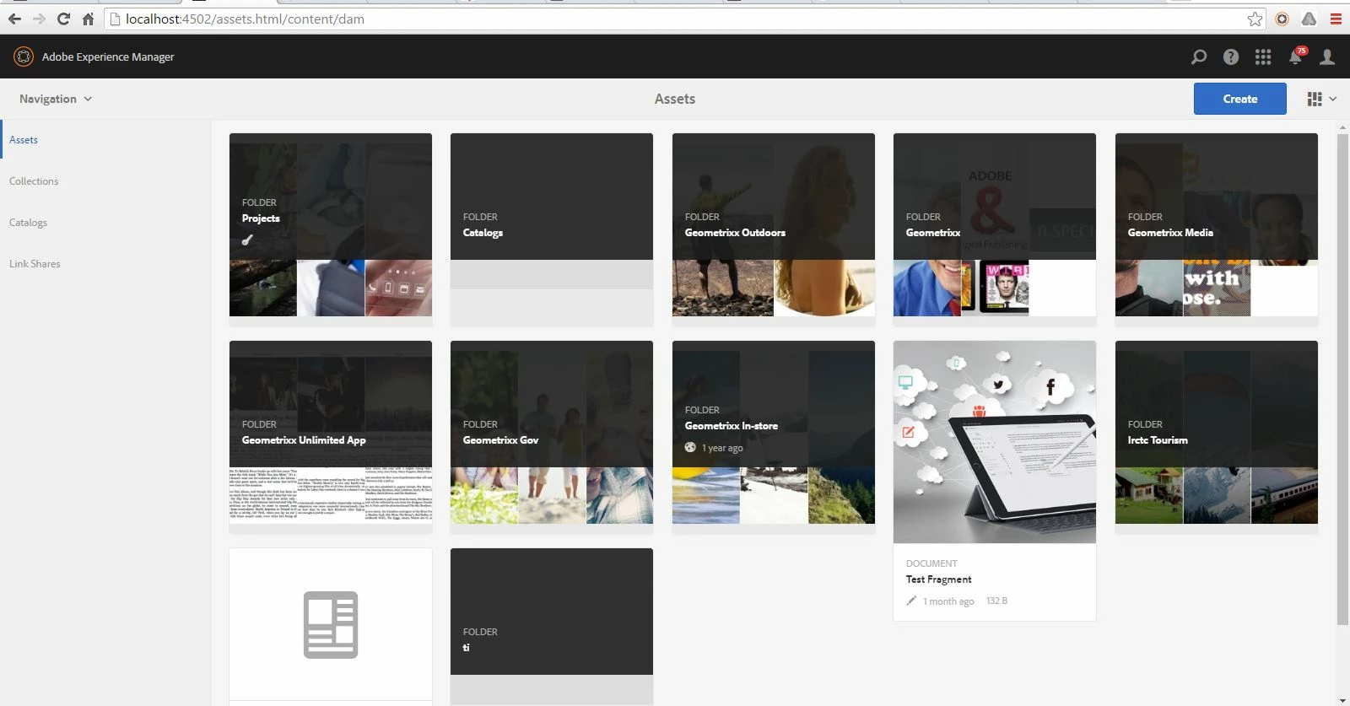This screenshot has height=706, width=1350.
Task: Click globe publish icon on Geometrixx In-store
Action: tap(690, 447)
